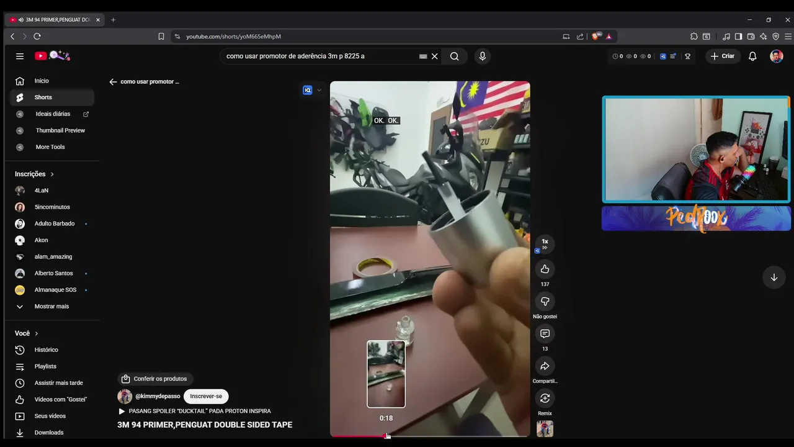Open related video PASANG SPOILER DUCKTAIL link
This screenshot has width=794, height=447.
194,411
